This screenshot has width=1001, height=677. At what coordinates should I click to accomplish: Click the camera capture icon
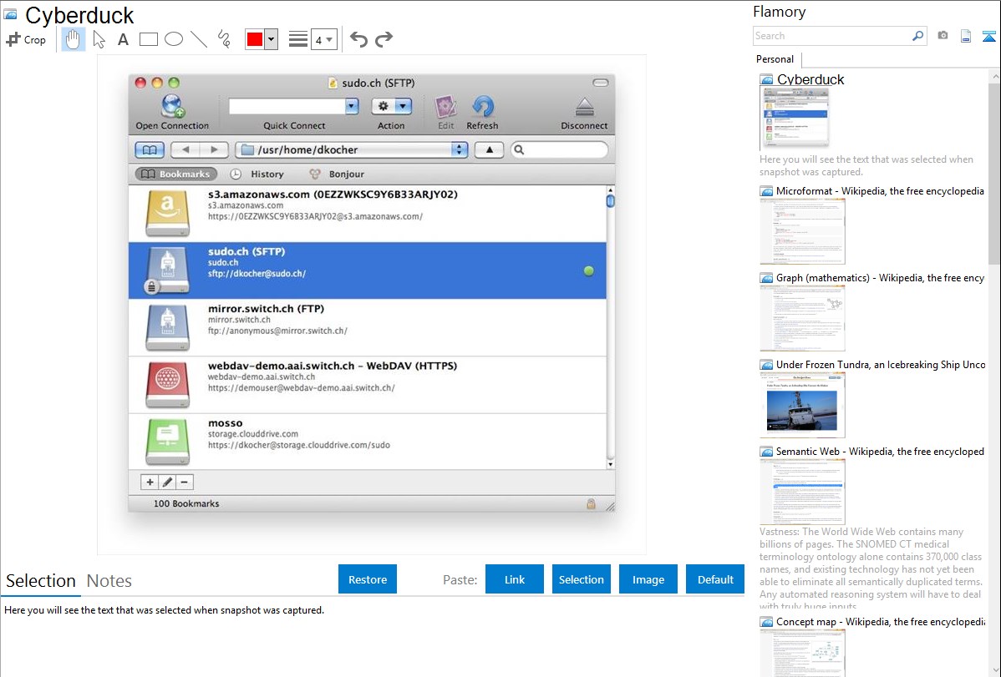(943, 36)
